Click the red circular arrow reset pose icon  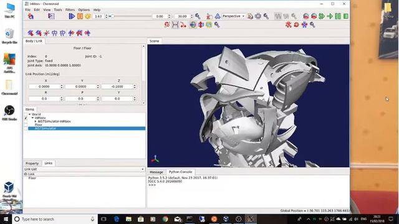coord(297,25)
